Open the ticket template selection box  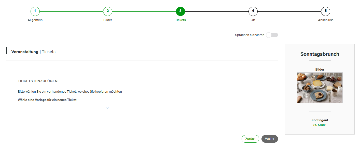pyautogui.click(x=65, y=108)
